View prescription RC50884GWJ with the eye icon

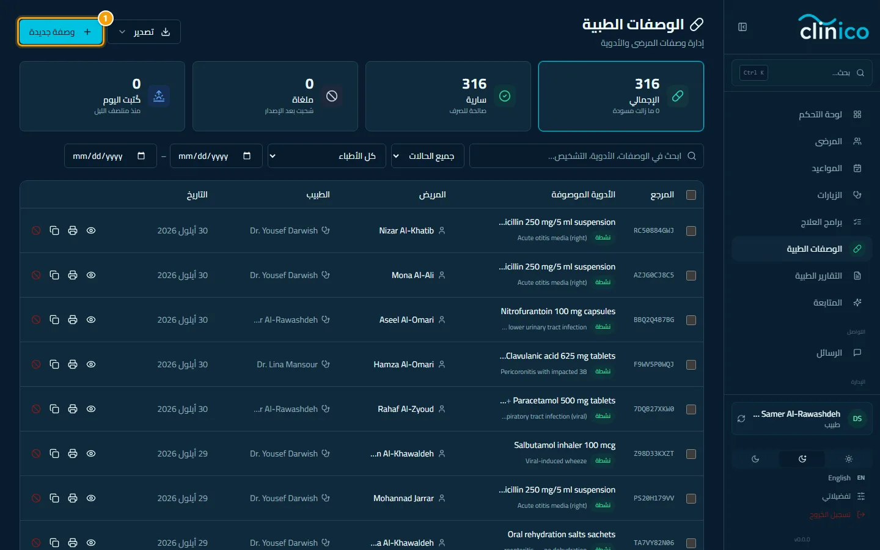[91, 230]
